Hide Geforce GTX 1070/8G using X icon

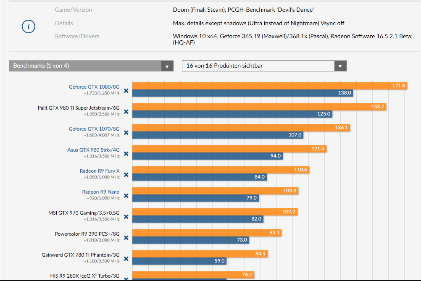click(x=126, y=133)
